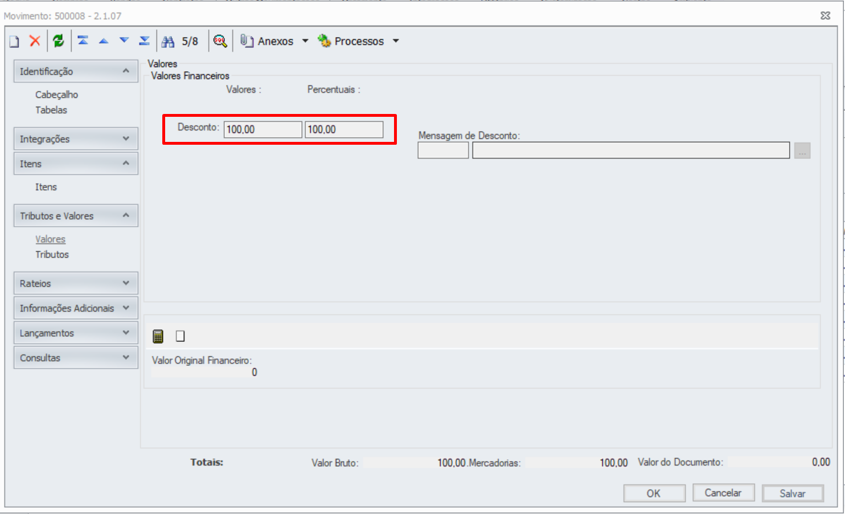845x514 pixels.
Task: Go to next record down arrow
Action: (x=124, y=40)
